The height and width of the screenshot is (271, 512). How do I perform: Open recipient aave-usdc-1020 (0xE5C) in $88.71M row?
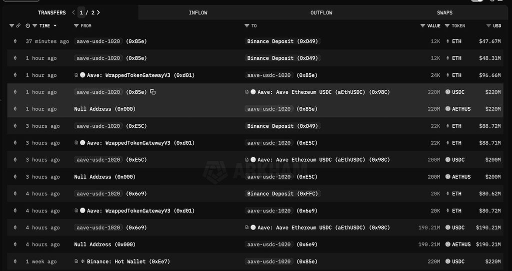pos(281,143)
